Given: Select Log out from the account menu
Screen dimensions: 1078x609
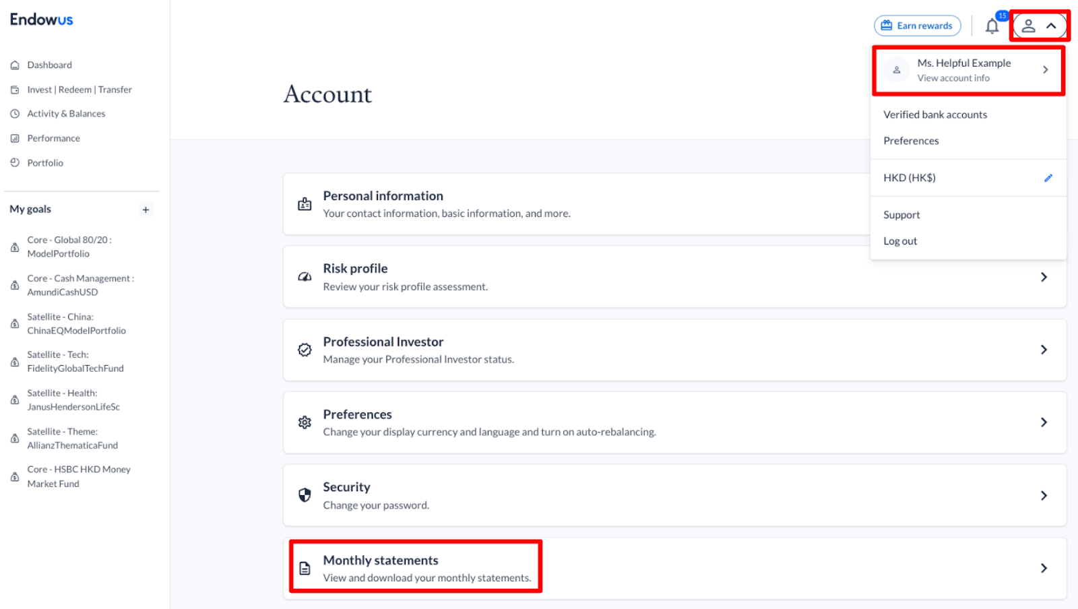Looking at the screenshot, I should (x=900, y=241).
